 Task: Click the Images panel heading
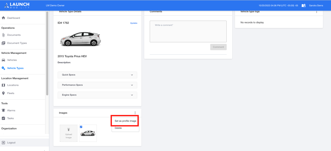[x=63, y=113]
